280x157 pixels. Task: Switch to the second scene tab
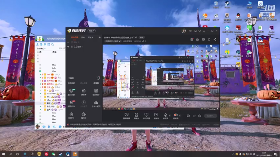tap(83, 37)
